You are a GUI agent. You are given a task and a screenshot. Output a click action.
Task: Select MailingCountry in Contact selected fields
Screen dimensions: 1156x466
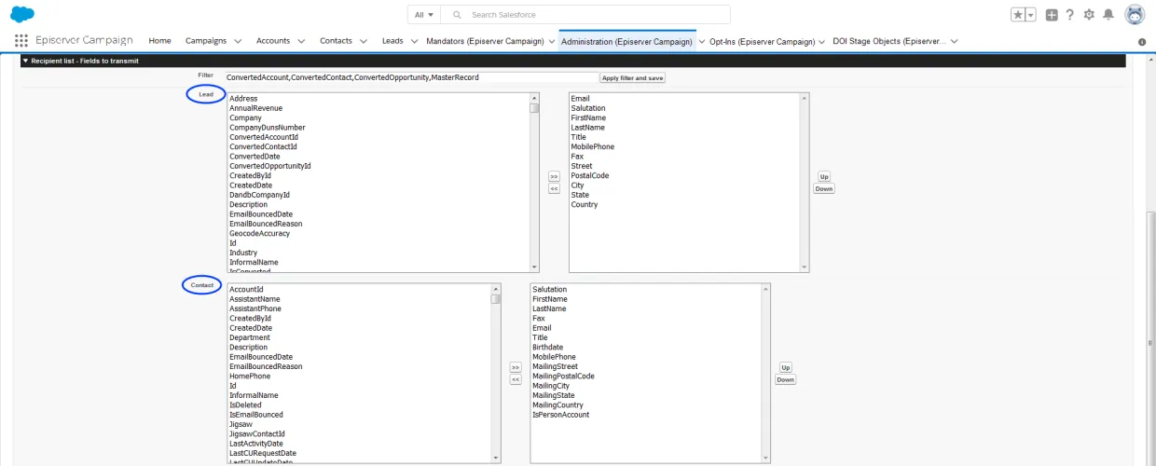(557, 405)
